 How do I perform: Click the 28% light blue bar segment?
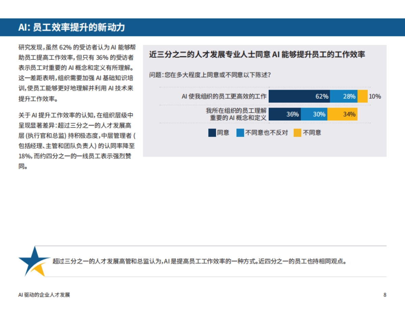(x=344, y=96)
